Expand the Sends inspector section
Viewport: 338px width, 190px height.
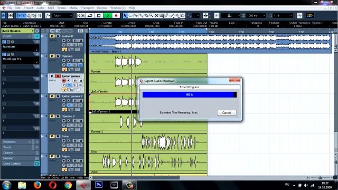(x=20, y=147)
